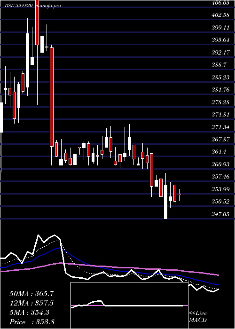Viewport: 235px width, 329px height.
Task: Click the 350.52 price axis label
Action: 220,202
